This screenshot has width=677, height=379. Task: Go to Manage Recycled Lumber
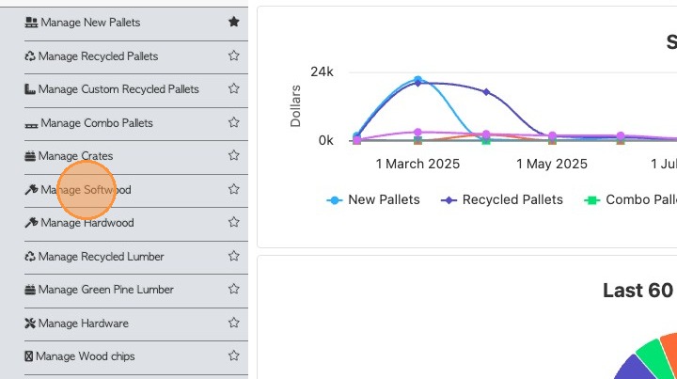point(101,257)
